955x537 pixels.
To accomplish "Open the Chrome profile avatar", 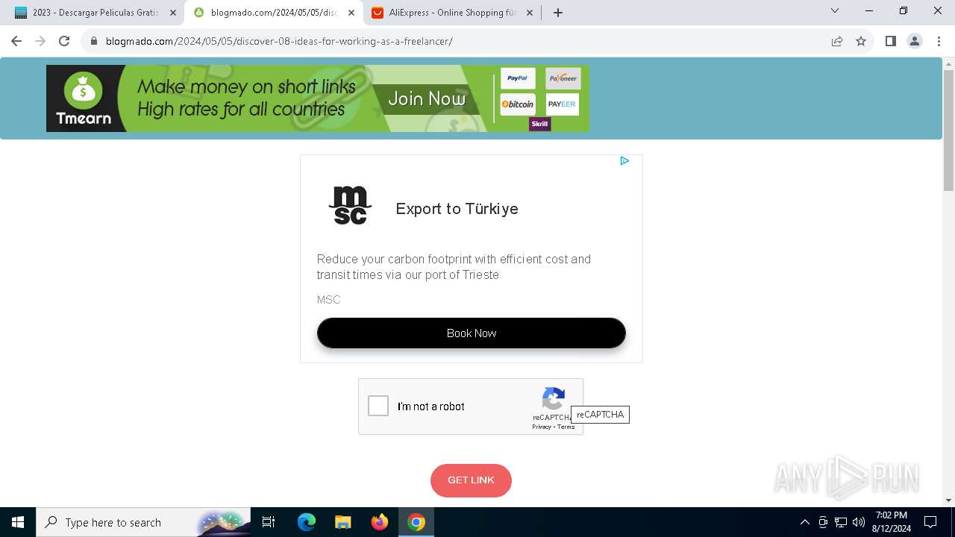I will [914, 41].
